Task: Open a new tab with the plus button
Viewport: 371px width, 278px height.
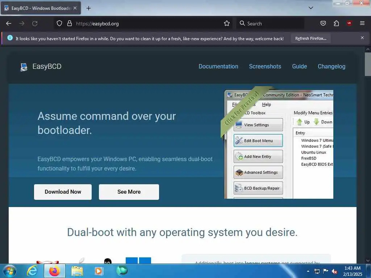Action: 88,8
